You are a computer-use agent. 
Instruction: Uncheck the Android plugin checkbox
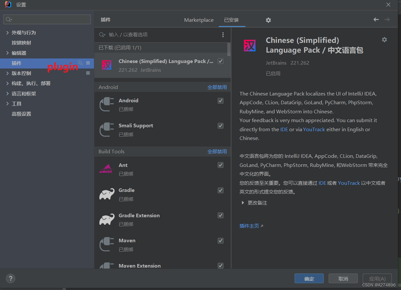(x=220, y=101)
